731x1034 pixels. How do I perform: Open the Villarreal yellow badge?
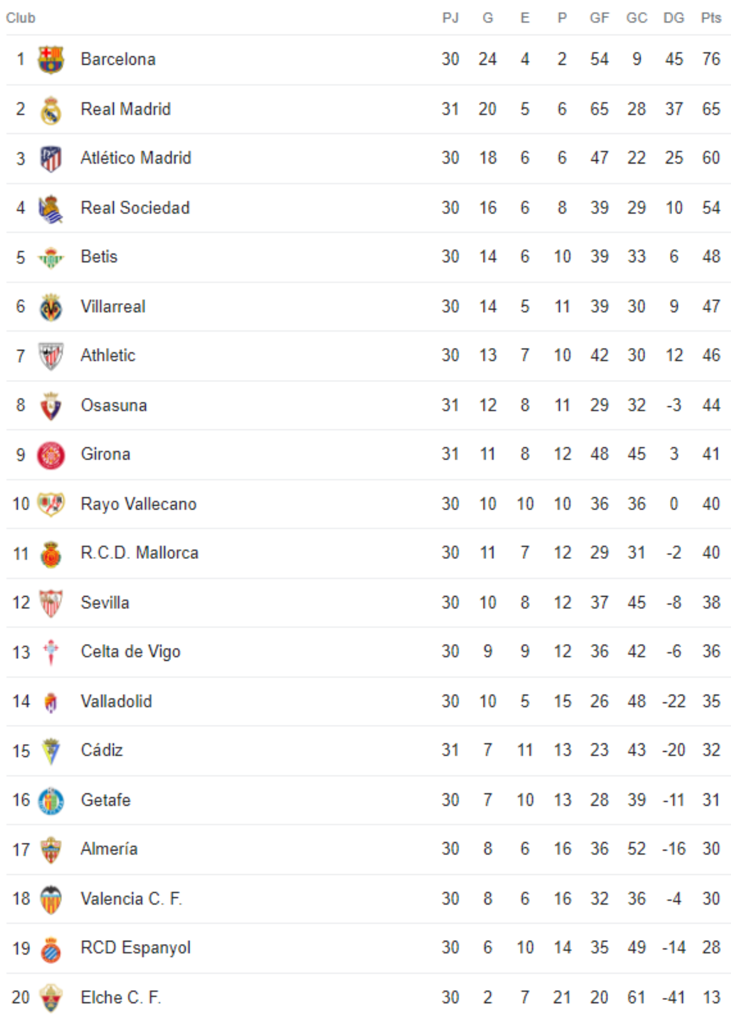[51, 307]
